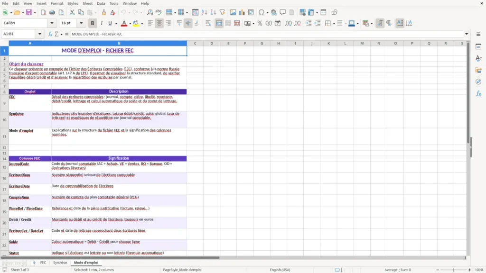Click English (USA) language in status bar
486x273 pixels.
click(280, 270)
